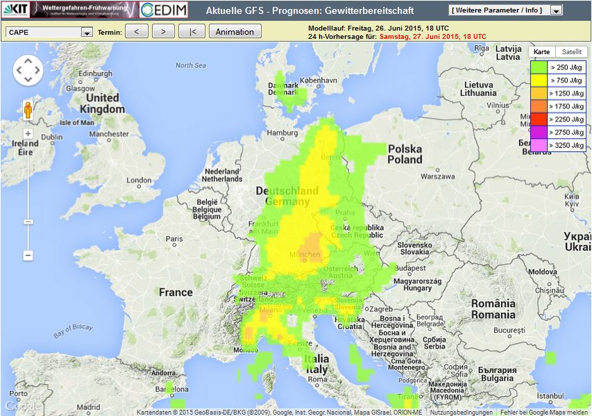The height and width of the screenshot is (416, 592).
Task: Click red > 2250 J/kg legend swatch
Action: (539, 119)
